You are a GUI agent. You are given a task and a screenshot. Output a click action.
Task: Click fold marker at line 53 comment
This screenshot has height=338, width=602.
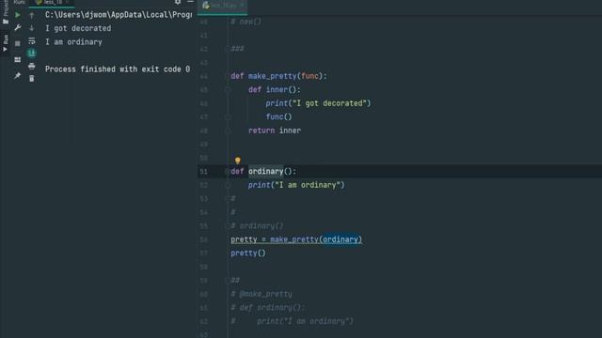[228, 198]
